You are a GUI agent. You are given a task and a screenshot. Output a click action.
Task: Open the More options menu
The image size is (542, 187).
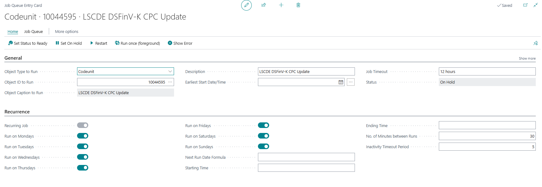tap(67, 32)
